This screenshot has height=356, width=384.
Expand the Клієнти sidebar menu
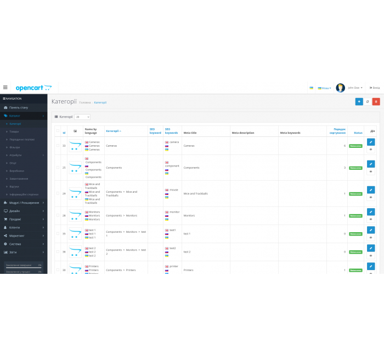click(x=24, y=228)
